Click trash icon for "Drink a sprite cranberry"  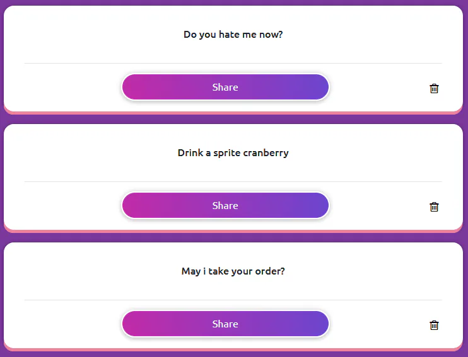click(x=434, y=207)
